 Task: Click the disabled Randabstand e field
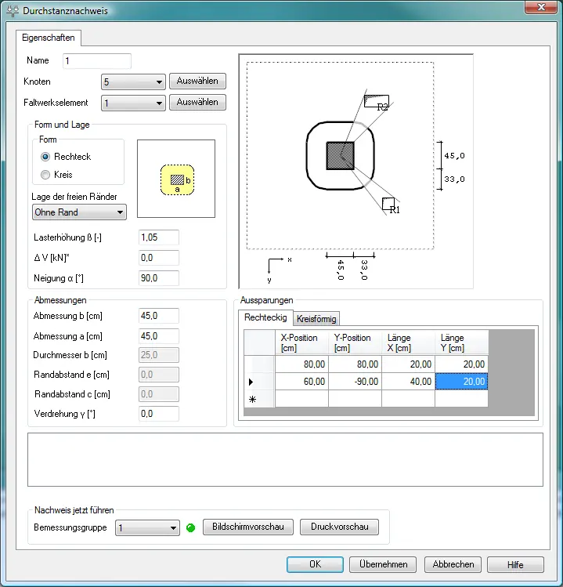159,375
